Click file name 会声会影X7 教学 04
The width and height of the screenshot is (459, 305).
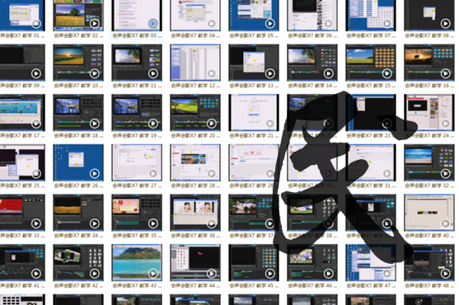tap(195, 35)
